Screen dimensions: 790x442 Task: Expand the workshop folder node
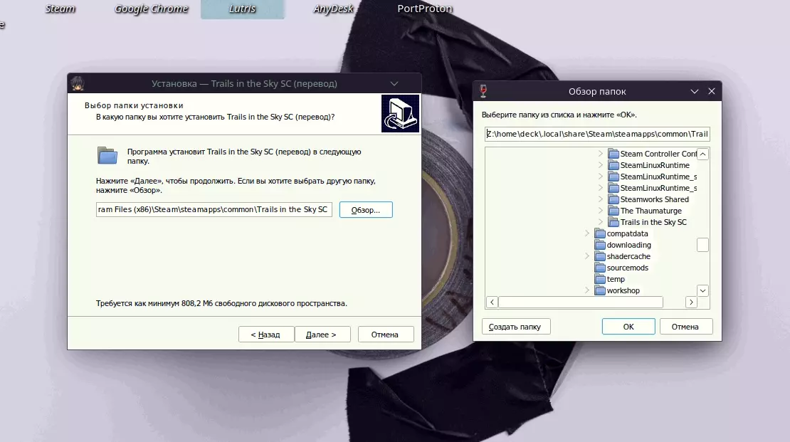click(x=587, y=290)
